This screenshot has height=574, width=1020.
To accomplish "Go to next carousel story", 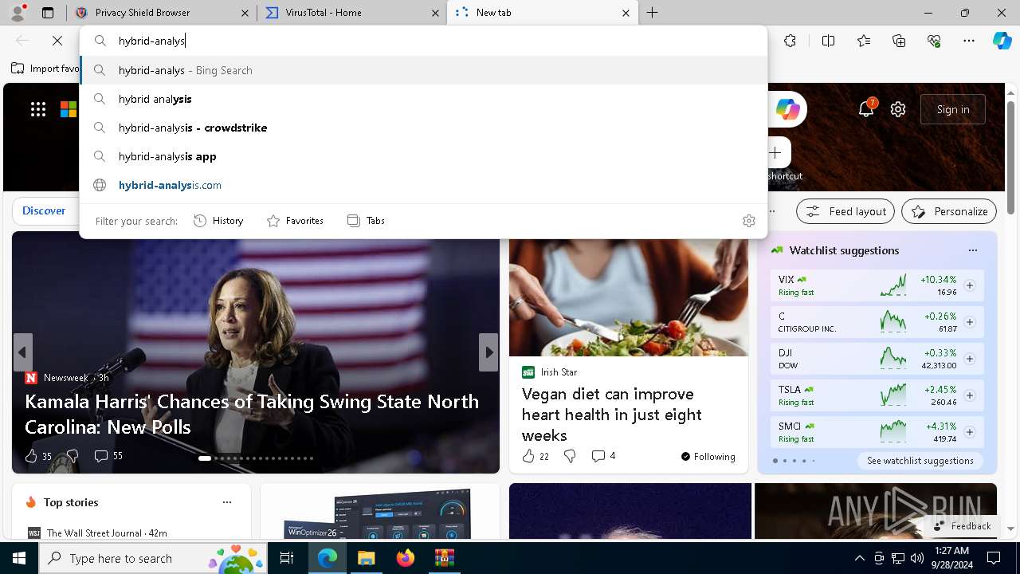I will (x=488, y=352).
